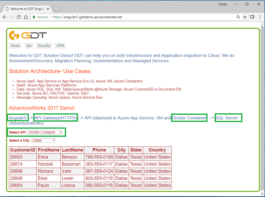265x197 pixels.
Task: Expand the Select API dropdown
Action: pos(45,133)
